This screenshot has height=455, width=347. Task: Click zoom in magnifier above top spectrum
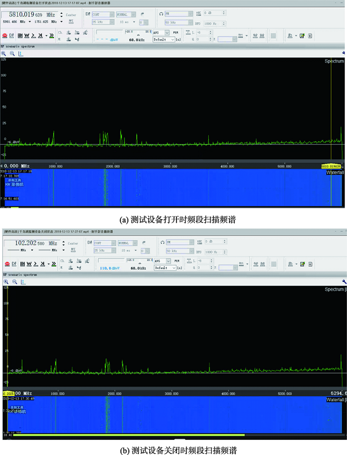pyautogui.click(x=4, y=53)
